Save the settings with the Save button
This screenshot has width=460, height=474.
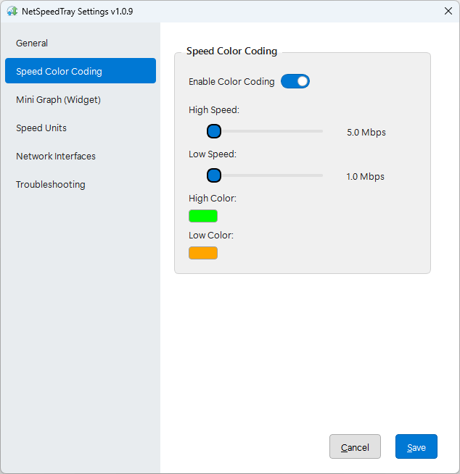[416, 446]
